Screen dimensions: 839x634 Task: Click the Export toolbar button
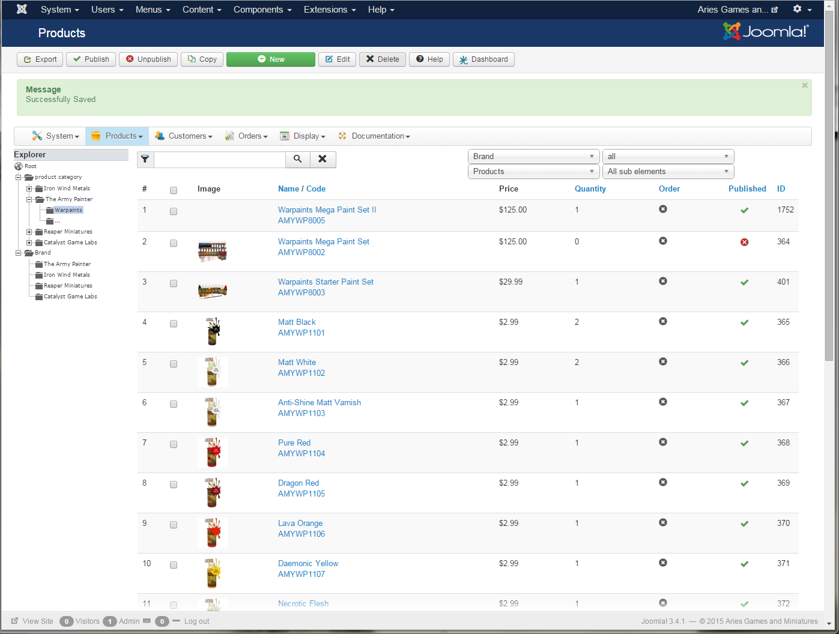coord(40,59)
